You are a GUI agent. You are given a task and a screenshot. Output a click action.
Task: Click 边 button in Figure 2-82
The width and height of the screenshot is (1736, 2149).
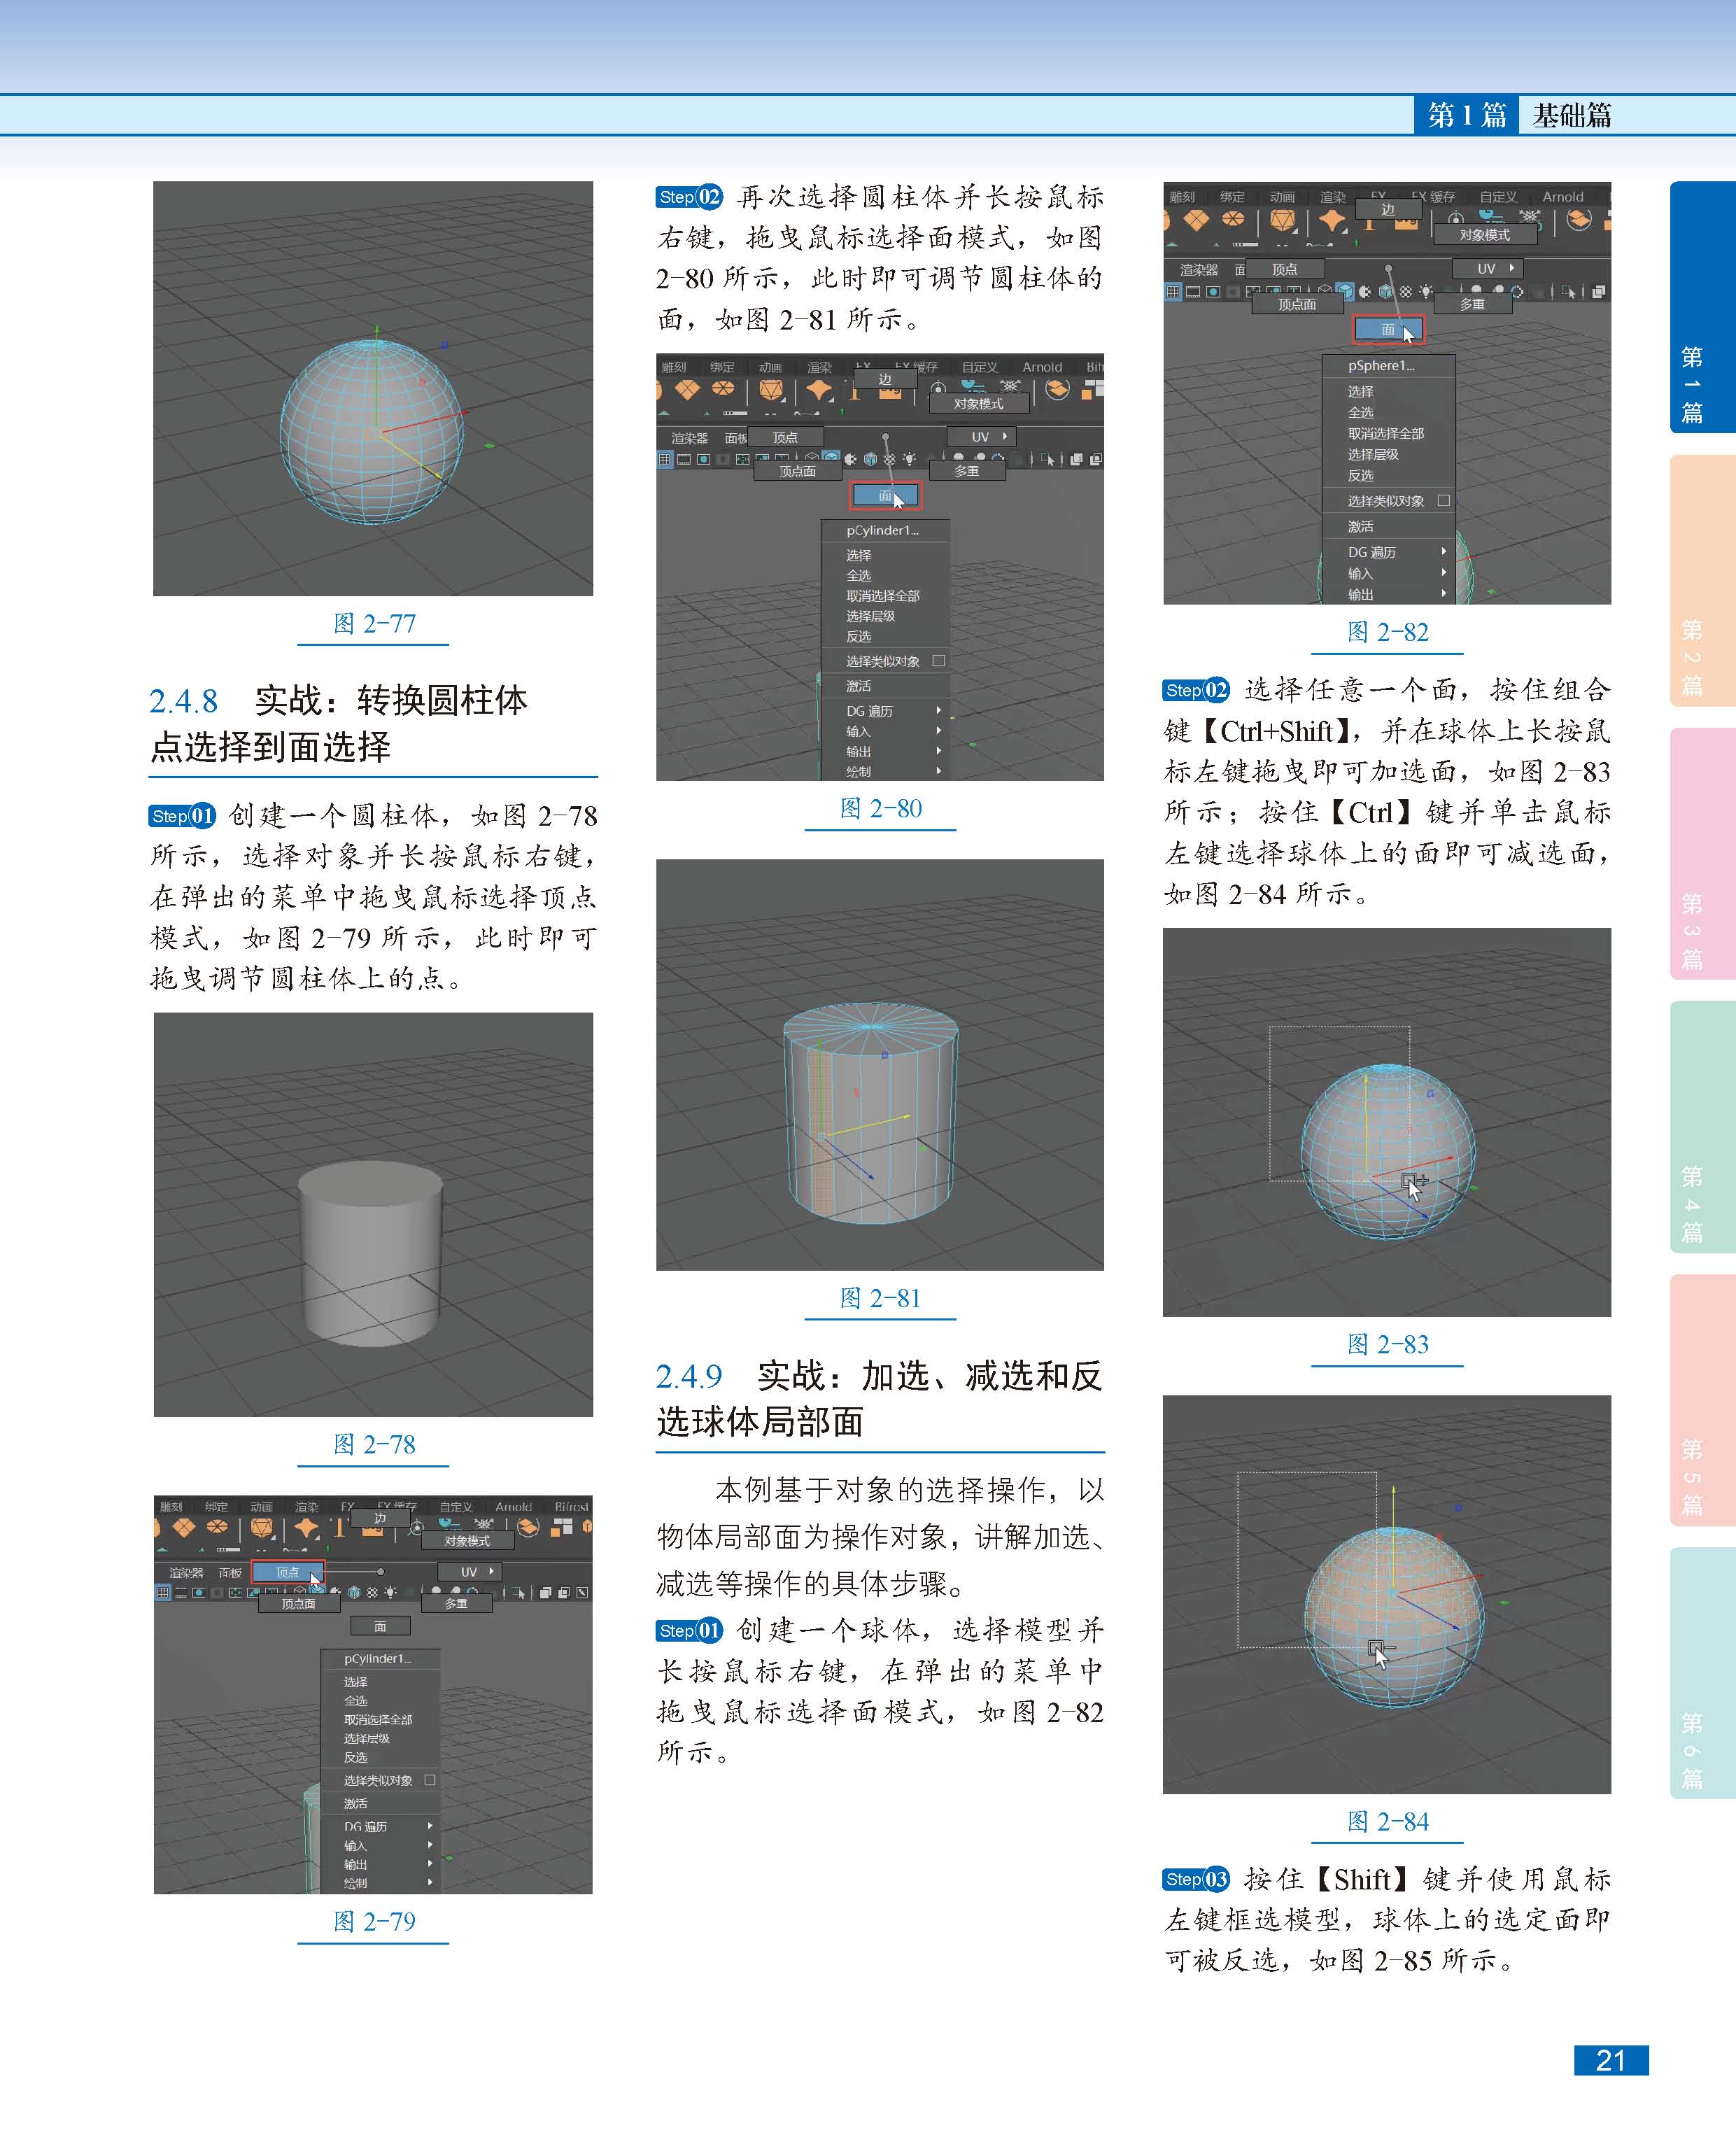(1388, 210)
